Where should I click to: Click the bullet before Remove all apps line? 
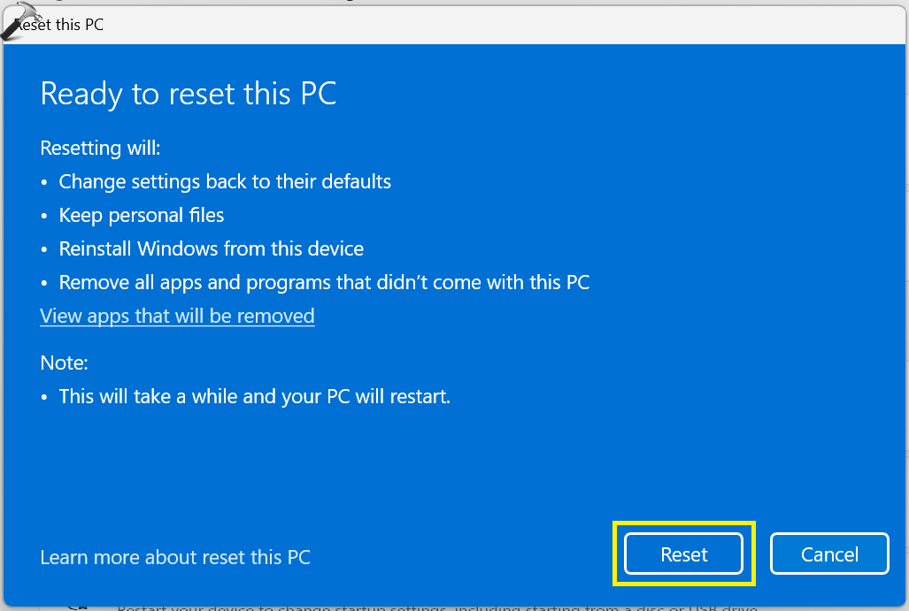point(44,284)
